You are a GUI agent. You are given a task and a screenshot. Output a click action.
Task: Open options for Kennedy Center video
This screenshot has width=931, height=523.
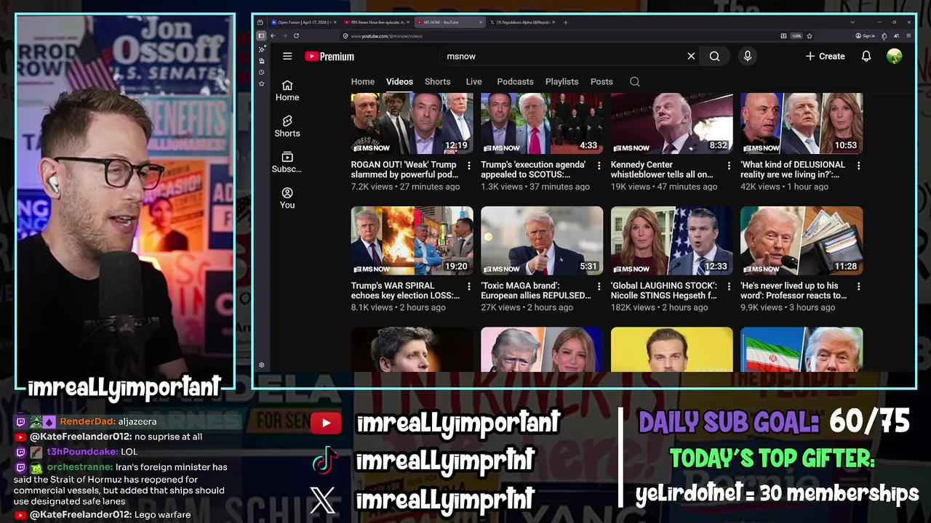[x=729, y=166]
